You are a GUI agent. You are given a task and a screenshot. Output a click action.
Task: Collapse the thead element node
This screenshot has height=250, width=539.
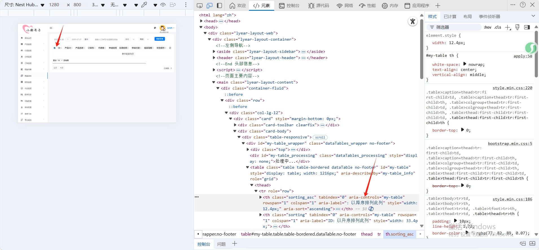click(252, 185)
